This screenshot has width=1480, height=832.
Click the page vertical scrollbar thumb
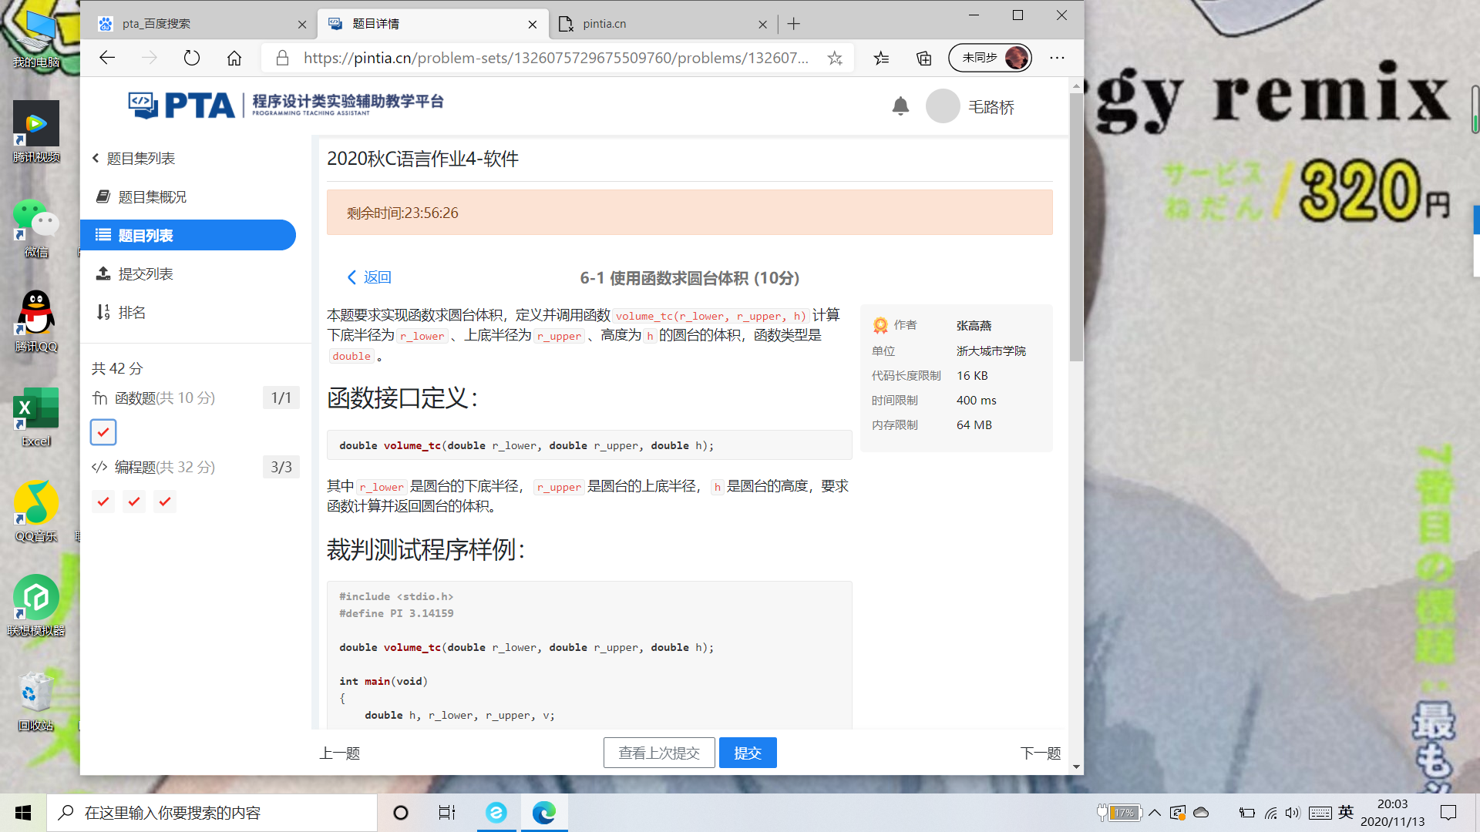coord(1076,227)
